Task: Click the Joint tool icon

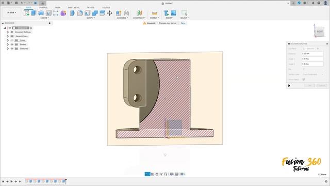Action: click(126, 13)
